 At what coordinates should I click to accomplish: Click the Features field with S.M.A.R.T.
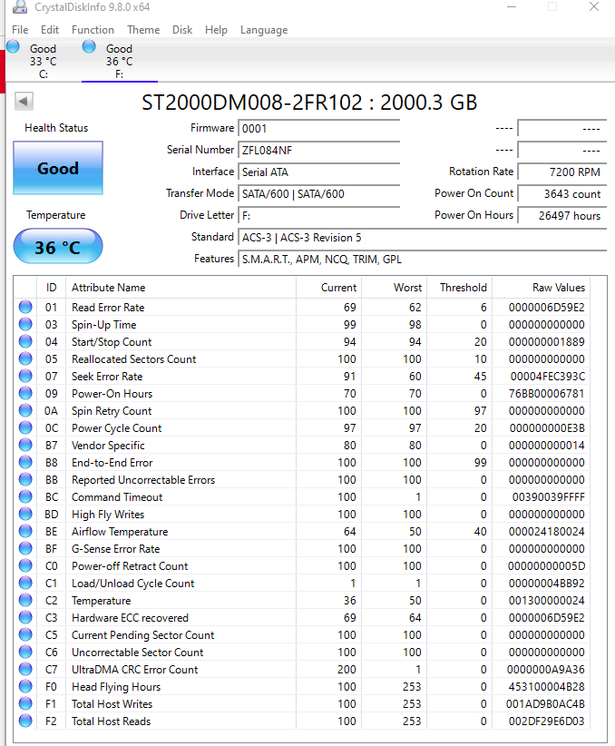click(x=423, y=260)
